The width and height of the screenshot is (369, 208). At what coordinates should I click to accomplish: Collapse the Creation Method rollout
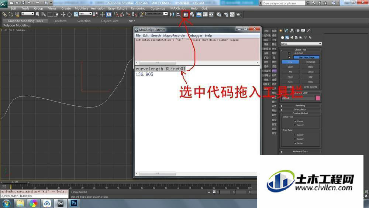coord(300,113)
